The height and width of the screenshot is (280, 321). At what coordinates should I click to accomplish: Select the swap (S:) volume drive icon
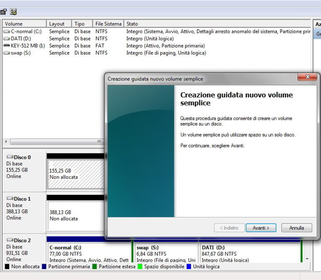click(x=7, y=53)
